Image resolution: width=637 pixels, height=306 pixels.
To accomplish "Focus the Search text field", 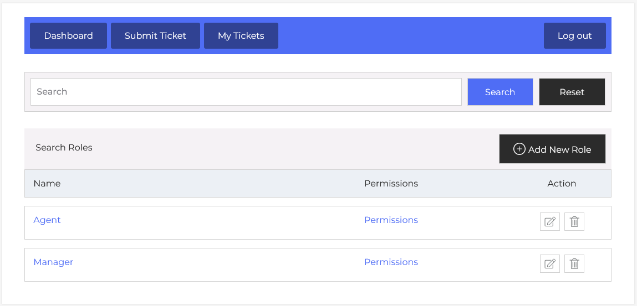I will tap(246, 92).
